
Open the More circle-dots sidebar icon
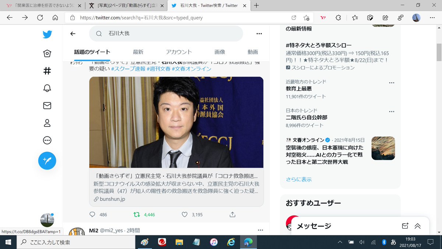(47, 140)
